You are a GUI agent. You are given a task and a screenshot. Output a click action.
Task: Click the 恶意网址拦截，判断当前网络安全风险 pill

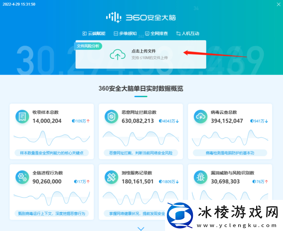141,153
